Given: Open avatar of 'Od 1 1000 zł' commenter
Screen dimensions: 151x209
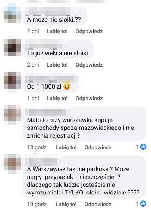Looking at the screenshot, I should tap(12, 80).
